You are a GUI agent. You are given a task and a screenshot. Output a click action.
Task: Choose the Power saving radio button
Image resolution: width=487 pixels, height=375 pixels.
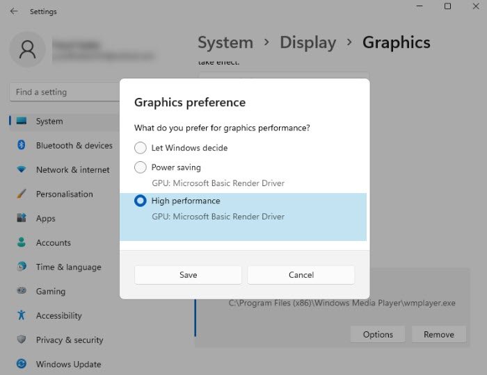tap(141, 167)
